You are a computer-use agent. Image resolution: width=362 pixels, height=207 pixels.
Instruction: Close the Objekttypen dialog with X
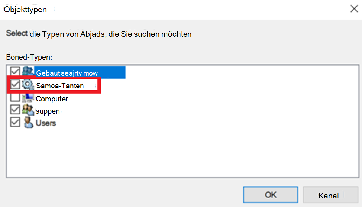pos(354,9)
